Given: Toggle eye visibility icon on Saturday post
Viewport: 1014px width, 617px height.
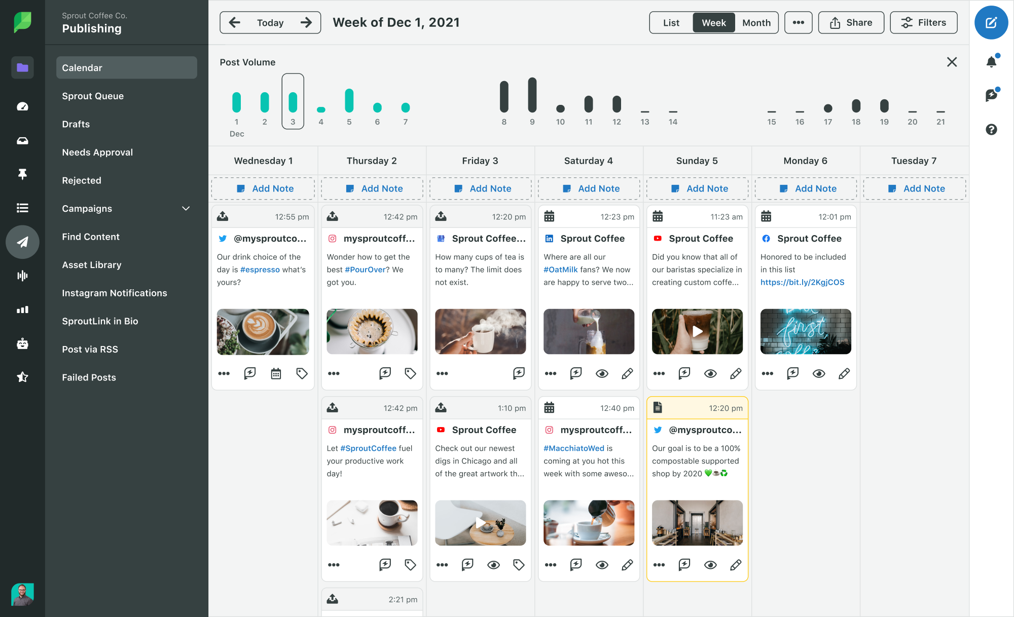Looking at the screenshot, I should click(602, 373).
